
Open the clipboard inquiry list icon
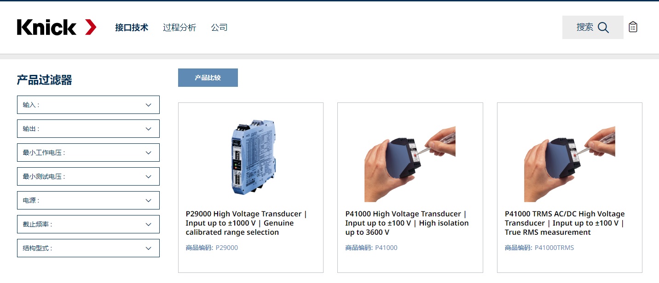pos(633,27)
